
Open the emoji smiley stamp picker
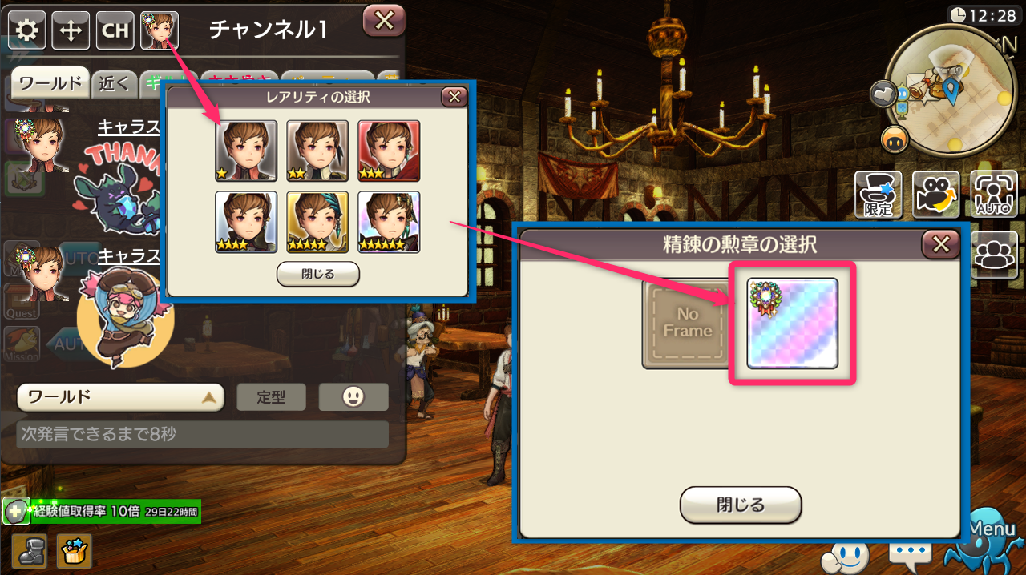coord(353,396)
